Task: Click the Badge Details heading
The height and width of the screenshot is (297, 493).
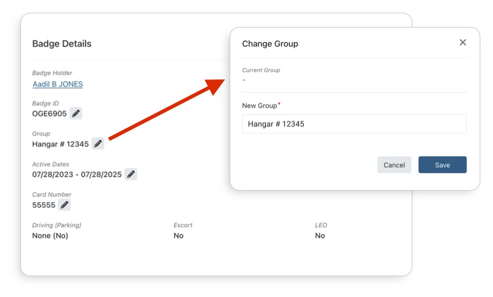Action: (62, 44)
